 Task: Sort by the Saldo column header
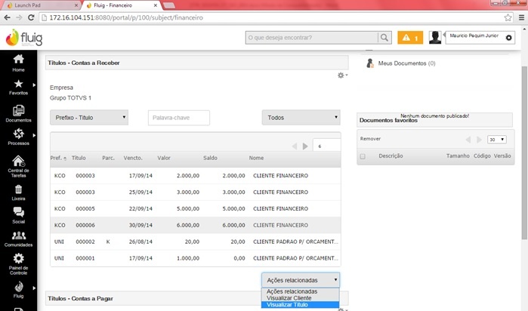pos(210,158)
